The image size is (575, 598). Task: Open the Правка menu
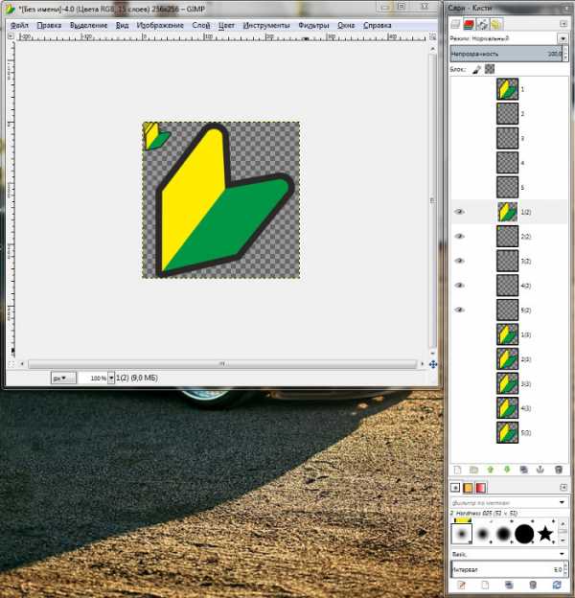click(49, 25)
